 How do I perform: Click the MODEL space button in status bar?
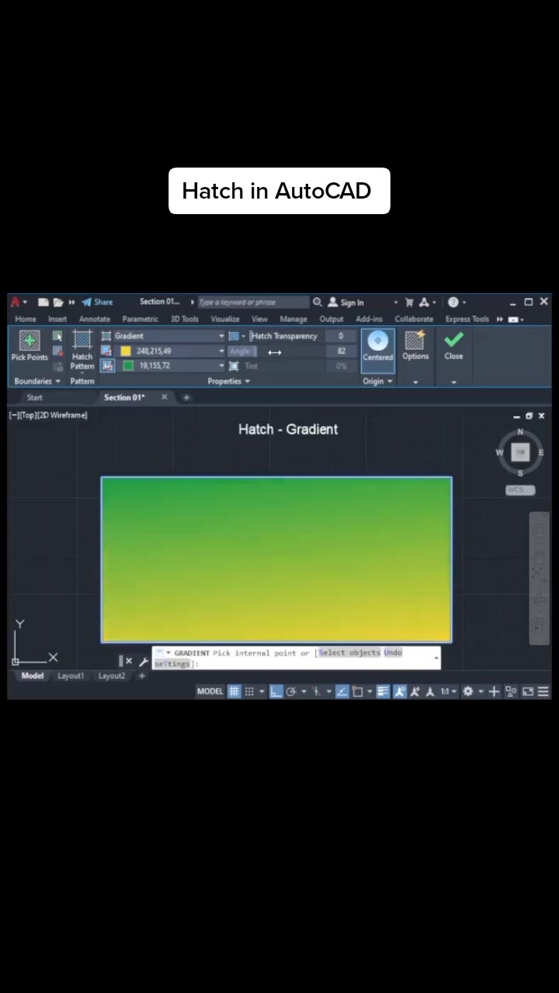(x=210, y=691)
